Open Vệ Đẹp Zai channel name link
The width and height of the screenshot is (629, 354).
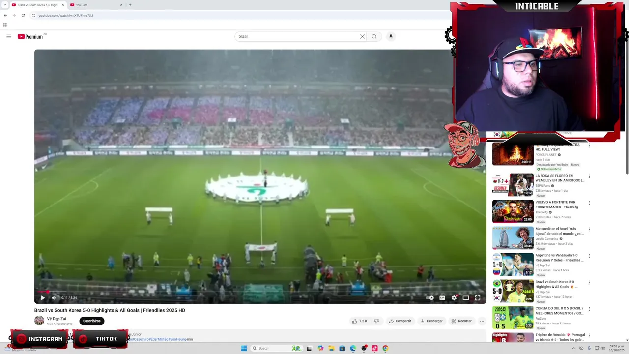pos(57,319)
